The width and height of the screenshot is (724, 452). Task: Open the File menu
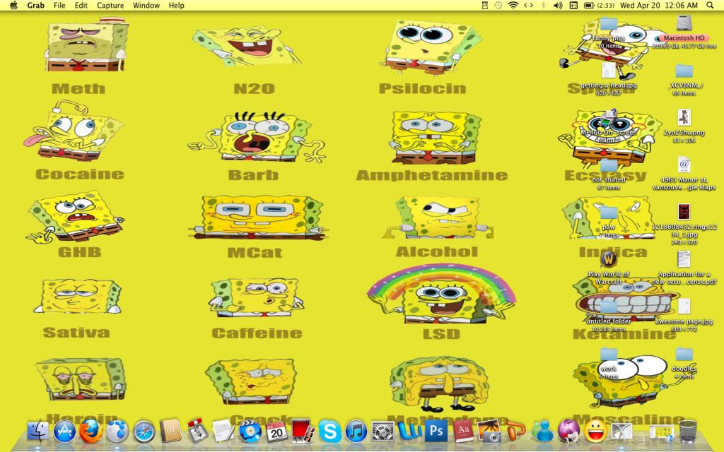(x=59, y=6)
